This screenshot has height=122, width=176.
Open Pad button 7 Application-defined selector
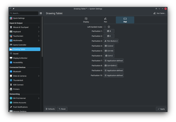(x=114, y=61)
